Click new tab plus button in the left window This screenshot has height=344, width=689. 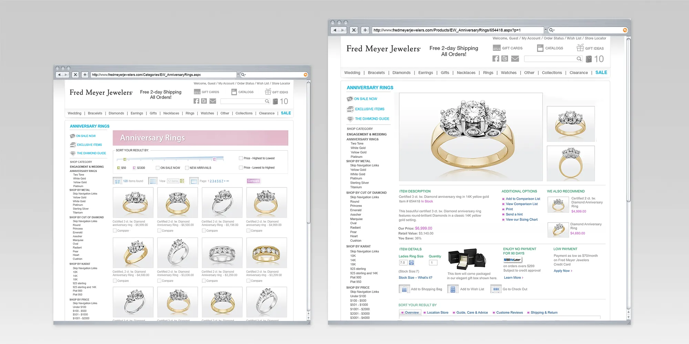tap(85, 75)
